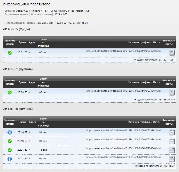Click the date heading 2011-09-30 (Пятница)
The width and height of the screenshot is (179, 172).
pos(18,109)
